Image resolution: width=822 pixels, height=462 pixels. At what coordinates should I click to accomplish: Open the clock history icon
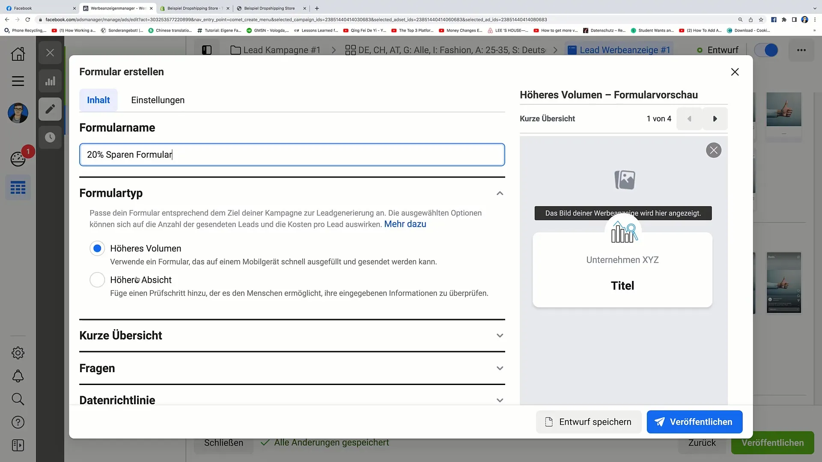click(50, 137)
